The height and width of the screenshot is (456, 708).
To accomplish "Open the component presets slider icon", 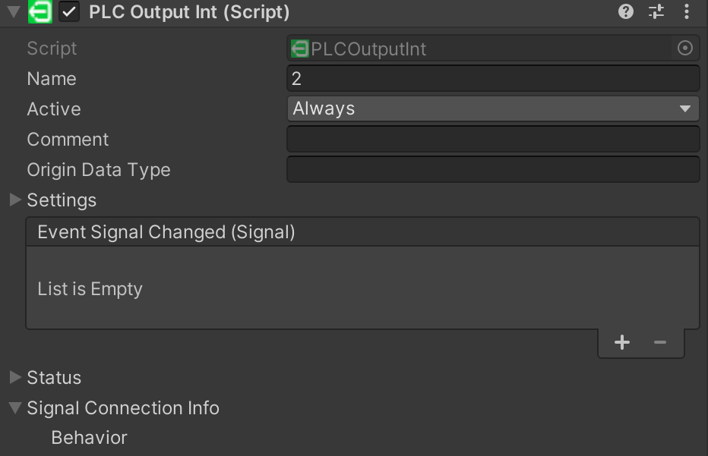I will 656,11.
